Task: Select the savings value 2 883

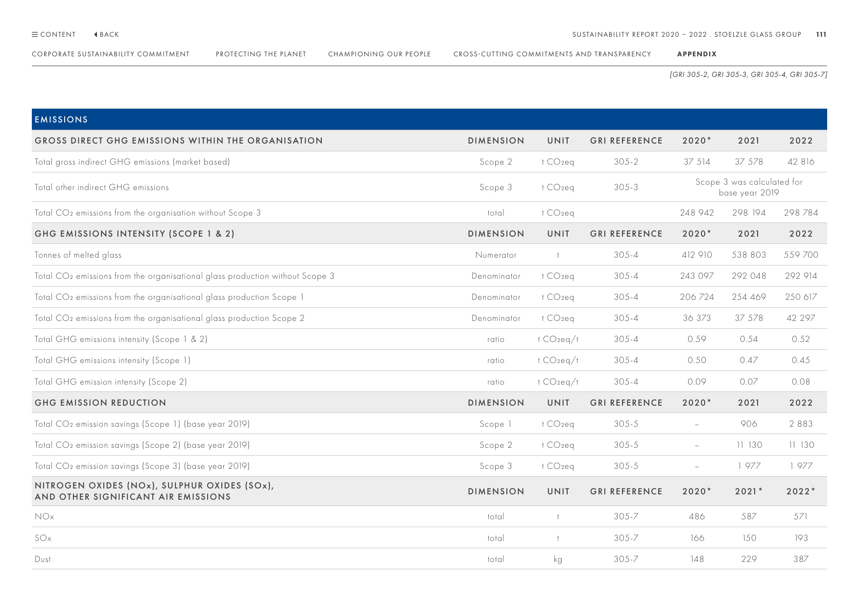Action: (801, 424)
